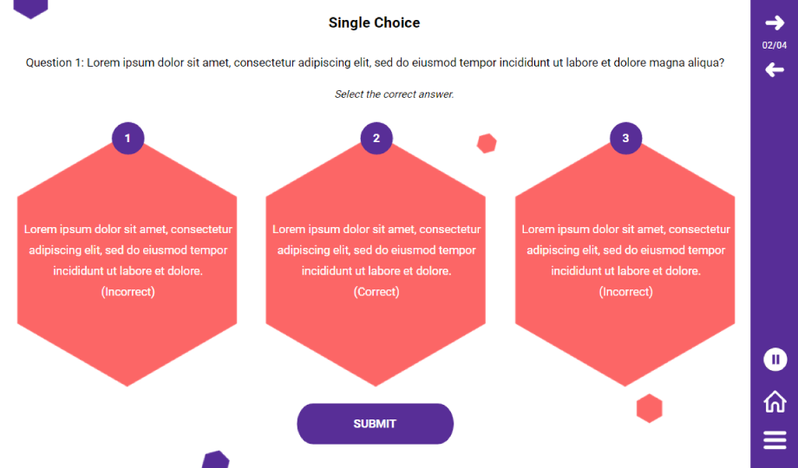Click the Question 1 text
The image size is (798, 468).
pos(375,62)
